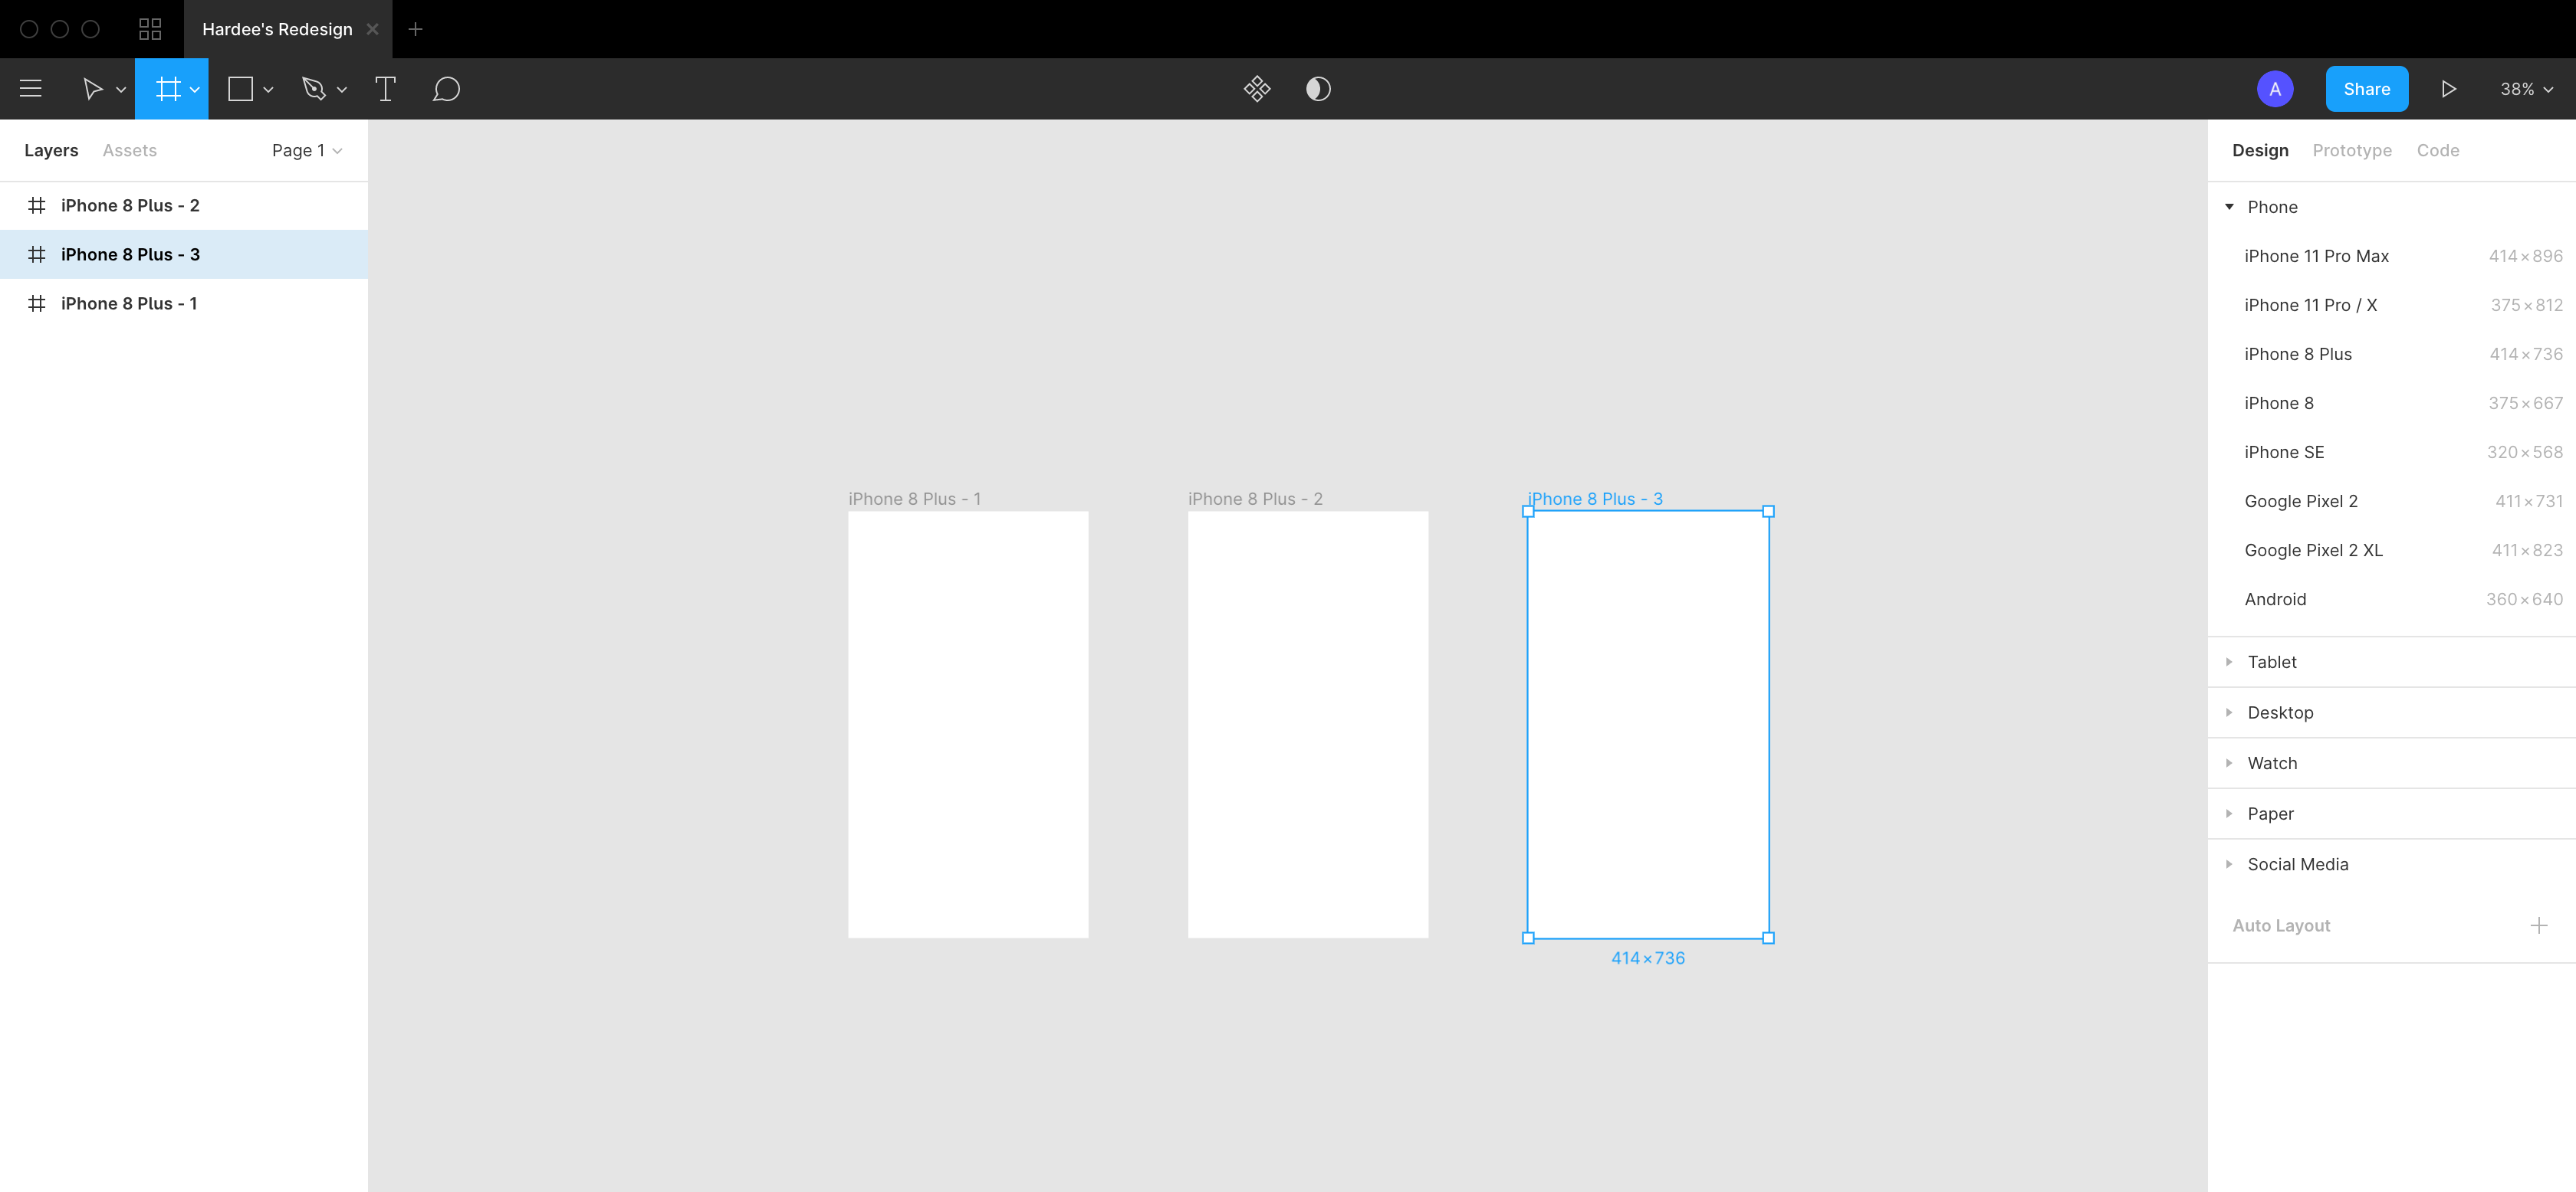This screenshot has height=1192, width=2576.
Task: Select the Frame tool
Action: click(x=168, y=89)
